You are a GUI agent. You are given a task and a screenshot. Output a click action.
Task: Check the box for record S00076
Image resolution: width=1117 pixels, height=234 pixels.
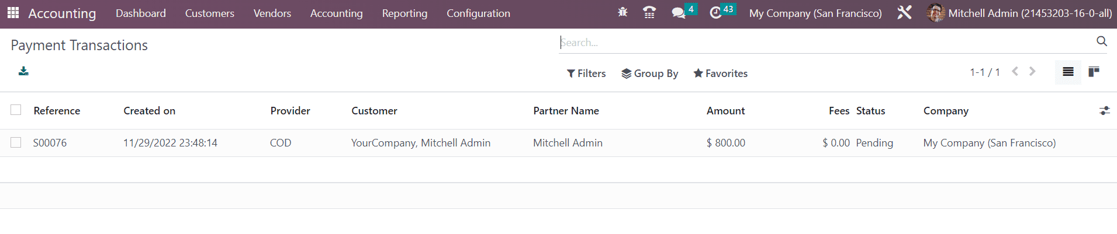[x=16, y=142]
